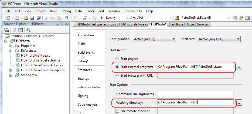The width and height of the screenshot is (252, 114).
Task: Switch to the Start Page tab
Action: coord(176,25)
